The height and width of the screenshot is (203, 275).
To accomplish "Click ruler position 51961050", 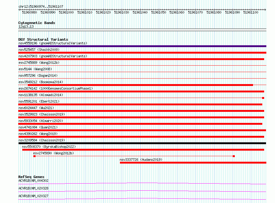I will coord(159,12).
